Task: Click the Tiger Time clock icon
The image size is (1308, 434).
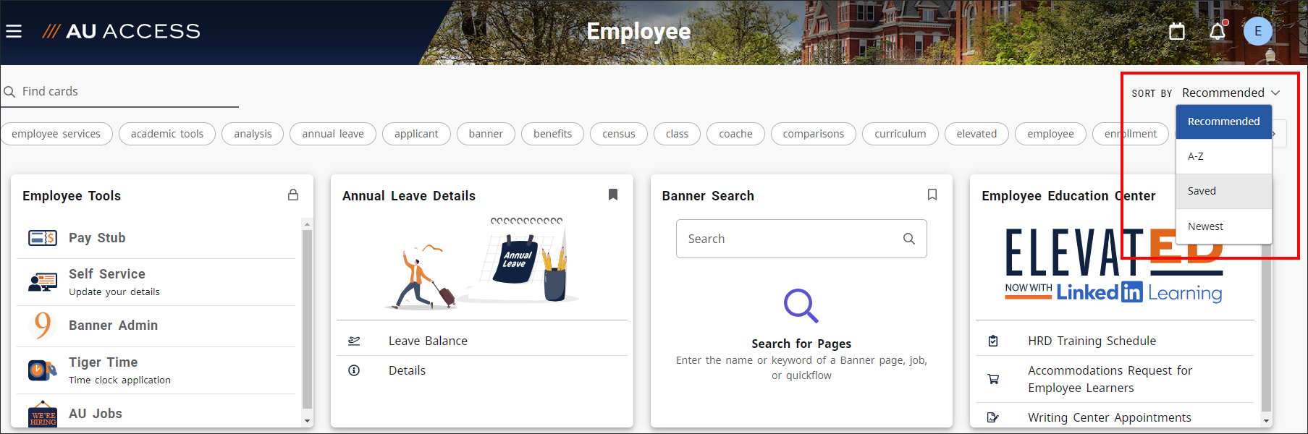Action: [x=43, y=370]
